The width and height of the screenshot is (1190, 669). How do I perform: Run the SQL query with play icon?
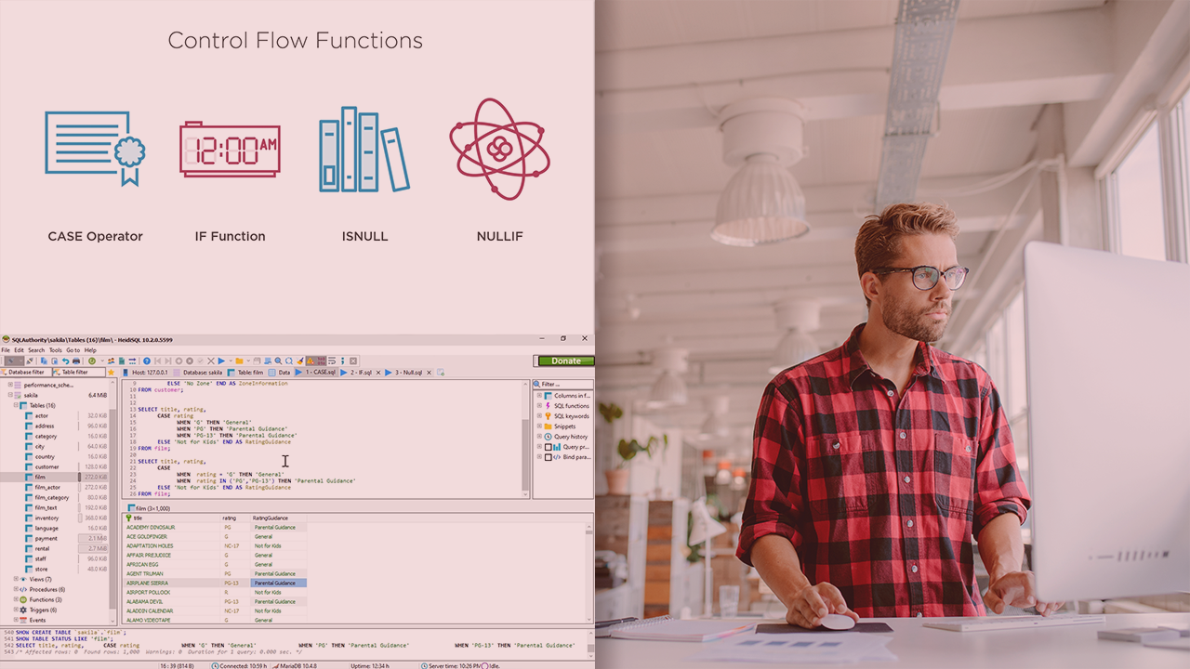221,361
